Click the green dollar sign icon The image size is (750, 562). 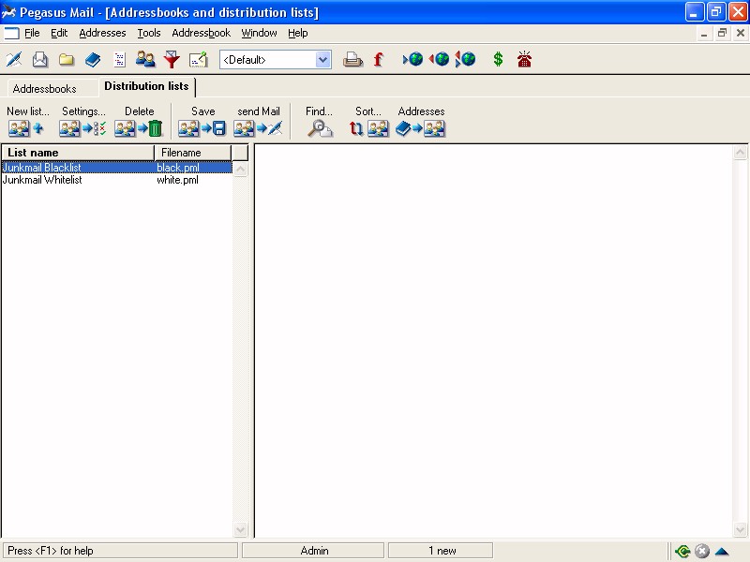click(x=498, y=60)
